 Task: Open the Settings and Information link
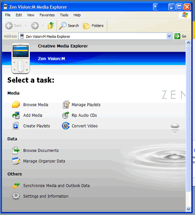pos(46,196)
